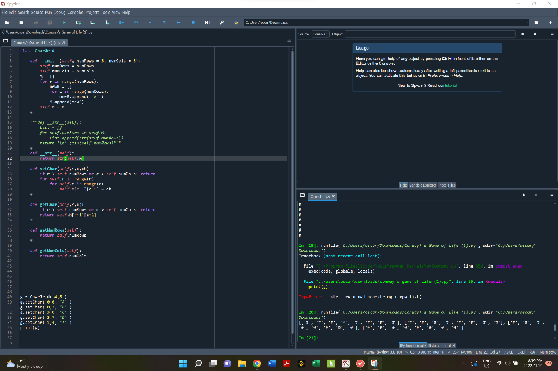
Task: Toggle maximize current pane icon
Action: [x=207, y=22]
